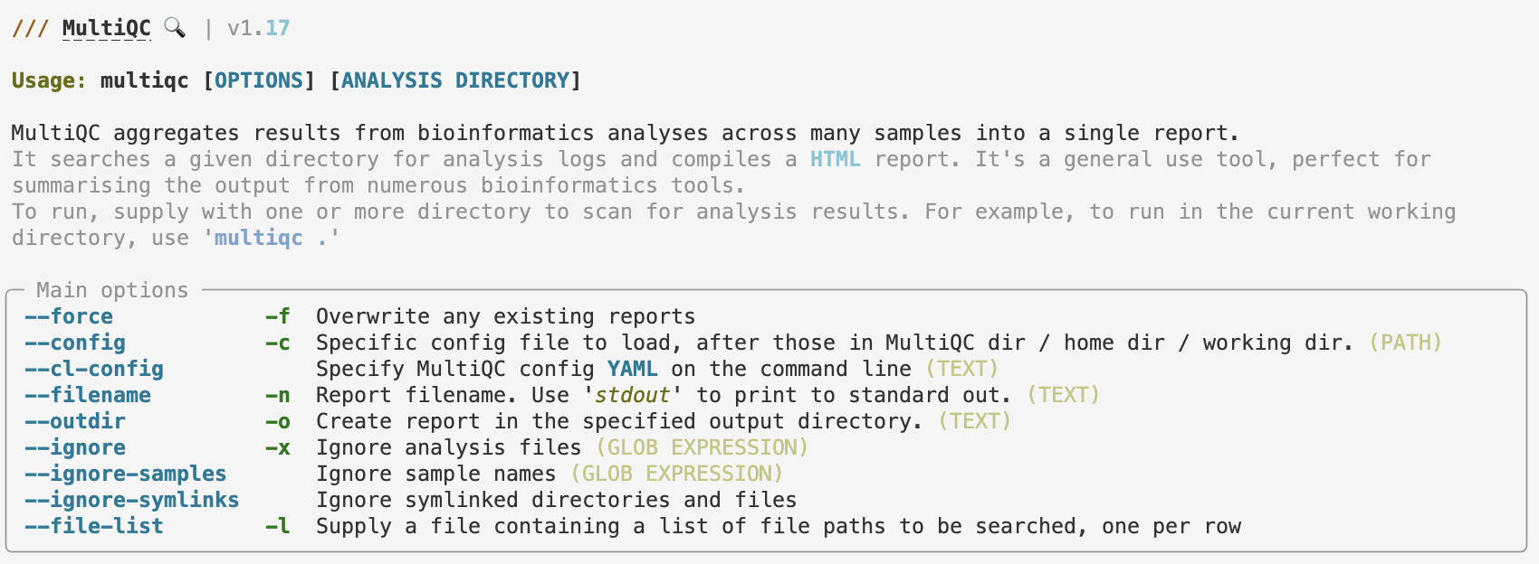Click the --outdir option
Image resolution: width=1539 pixels, height=564 pixels.
click(75, 421)
